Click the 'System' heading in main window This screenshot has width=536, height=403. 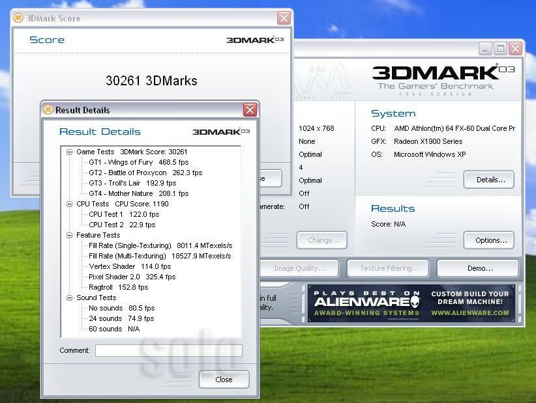pyautogui.click(x=393, y=114)
